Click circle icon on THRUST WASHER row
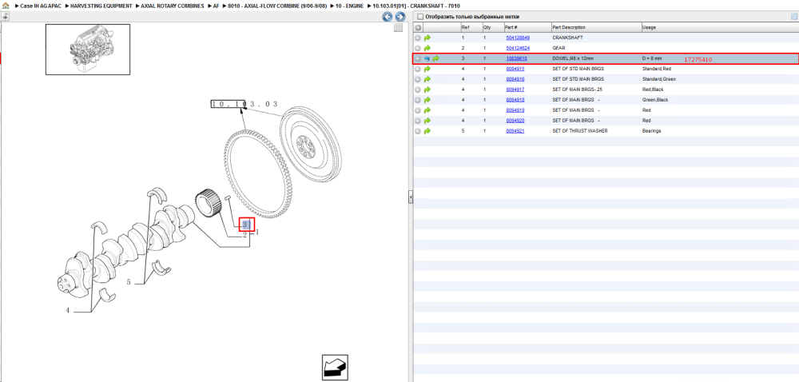Image resolution: width=799 pixels, height=382 pixels. [x=418, y=131]
